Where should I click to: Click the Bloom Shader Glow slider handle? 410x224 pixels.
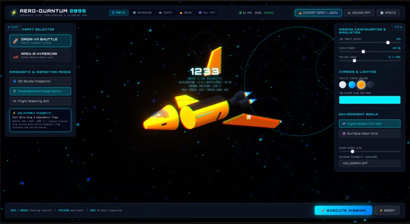point(353,151)
